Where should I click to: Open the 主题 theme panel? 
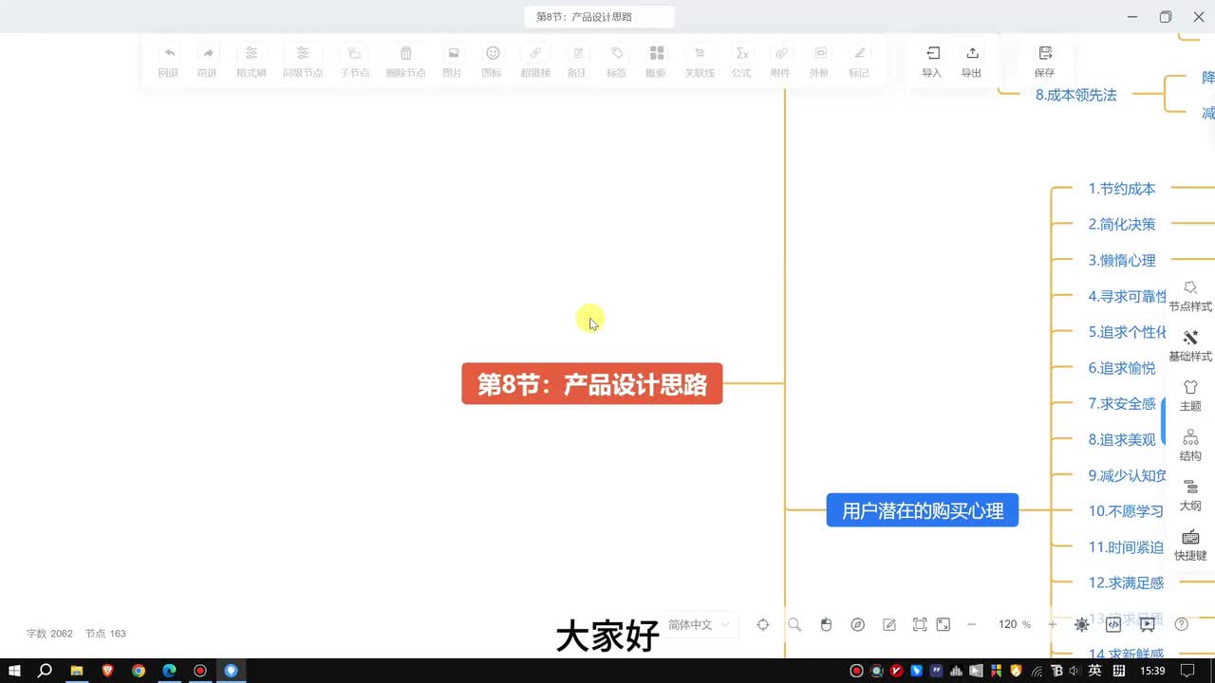click(x=1190, y=396)
